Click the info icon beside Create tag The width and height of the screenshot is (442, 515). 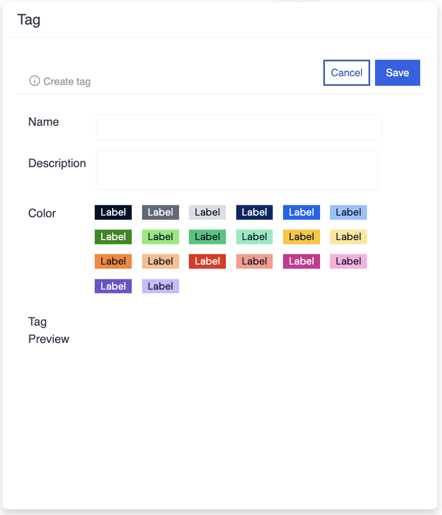(34, 81)
